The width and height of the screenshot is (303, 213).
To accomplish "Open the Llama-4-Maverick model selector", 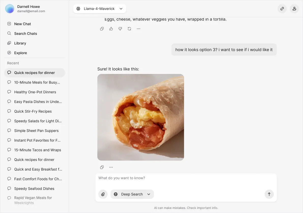I will (99, 8).
